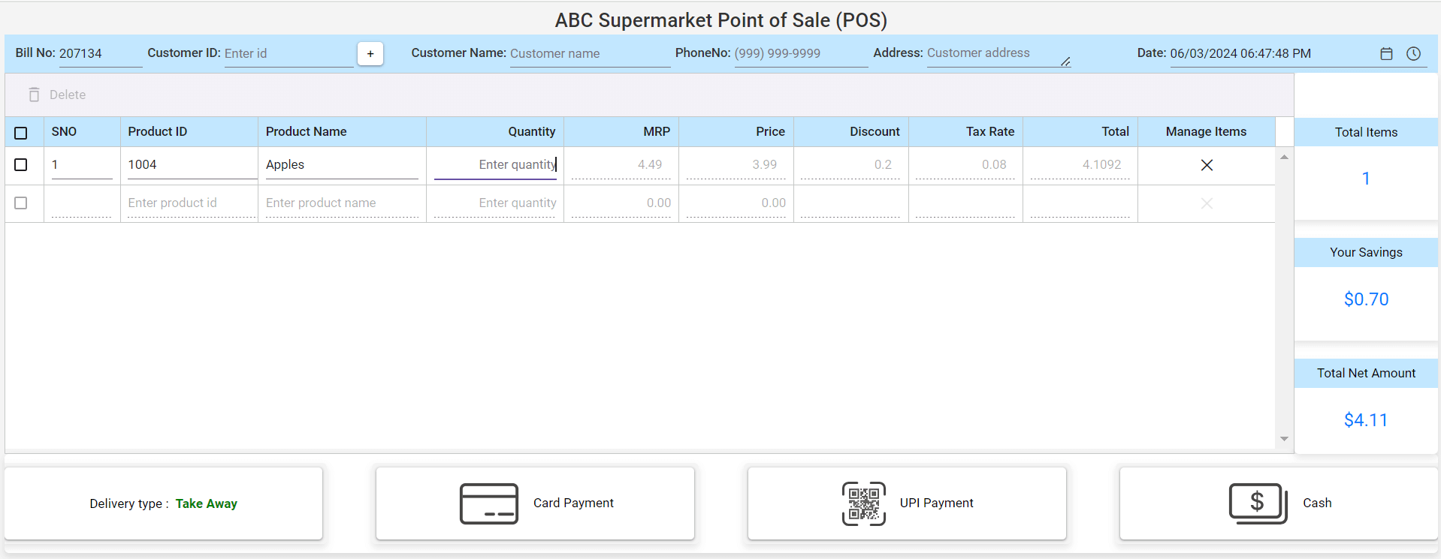
Task: Click the Quantity column header
Action: point(531,131)
